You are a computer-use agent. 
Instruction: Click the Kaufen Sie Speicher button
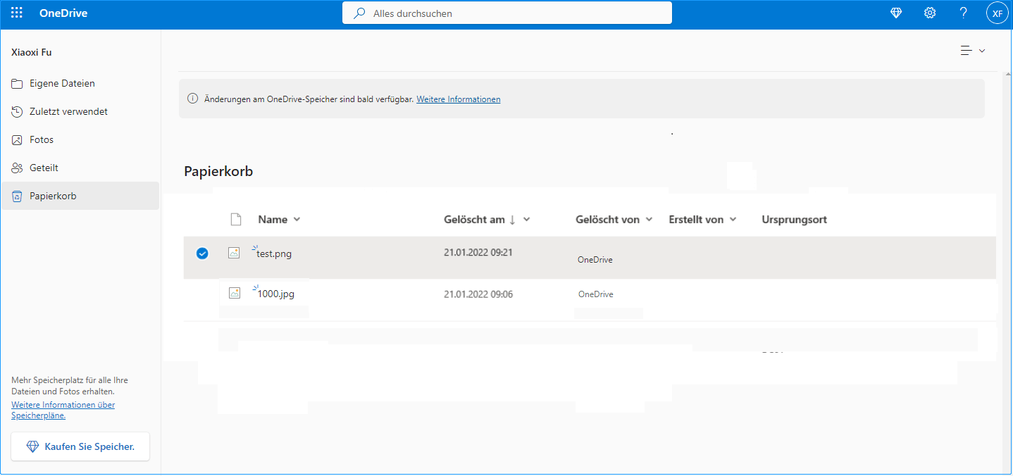80,446
